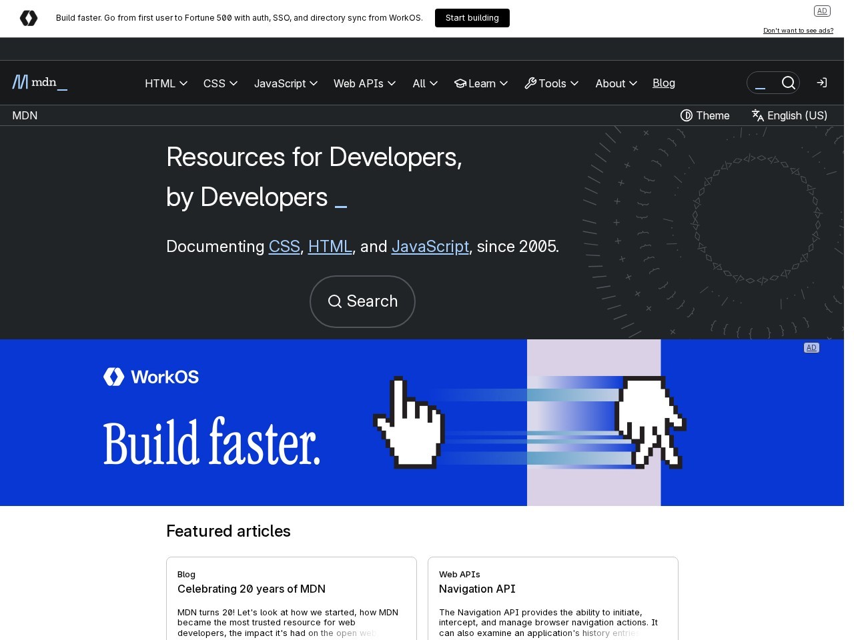Click the large Search button in hero
The height and width of the screenshot is (640, 854).
(x=362, y=301)
